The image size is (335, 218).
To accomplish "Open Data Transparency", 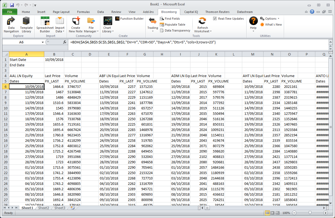I will pos(175,30).
